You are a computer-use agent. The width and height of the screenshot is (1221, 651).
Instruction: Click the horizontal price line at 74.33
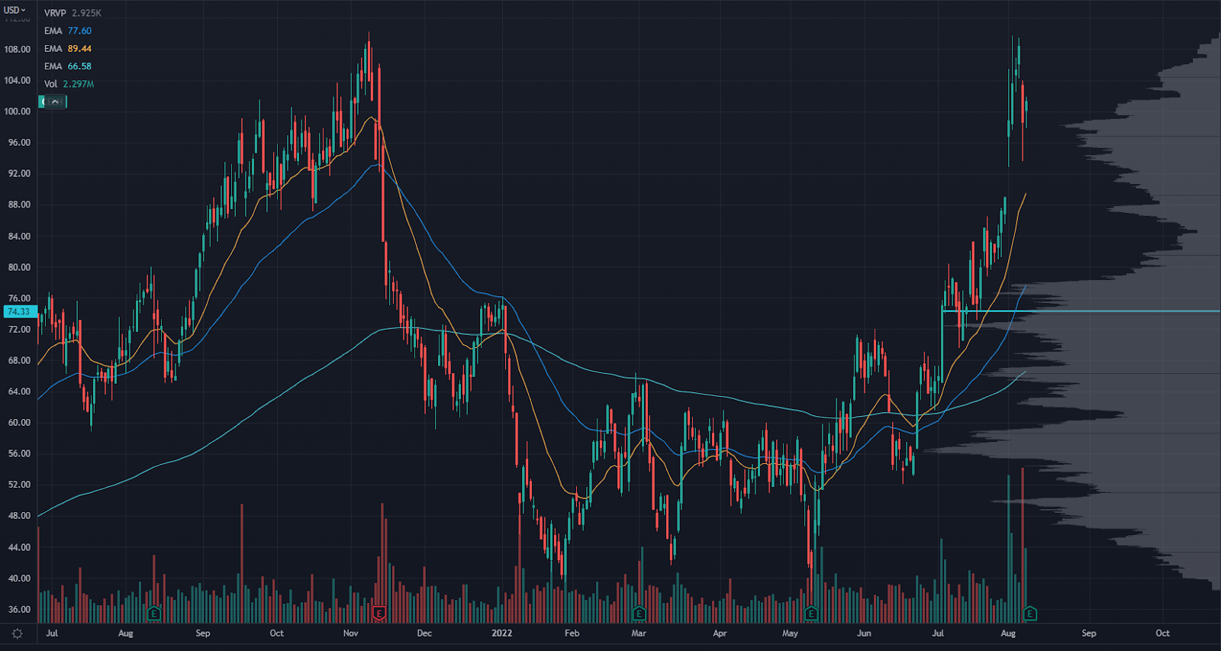pos(1081,311)
